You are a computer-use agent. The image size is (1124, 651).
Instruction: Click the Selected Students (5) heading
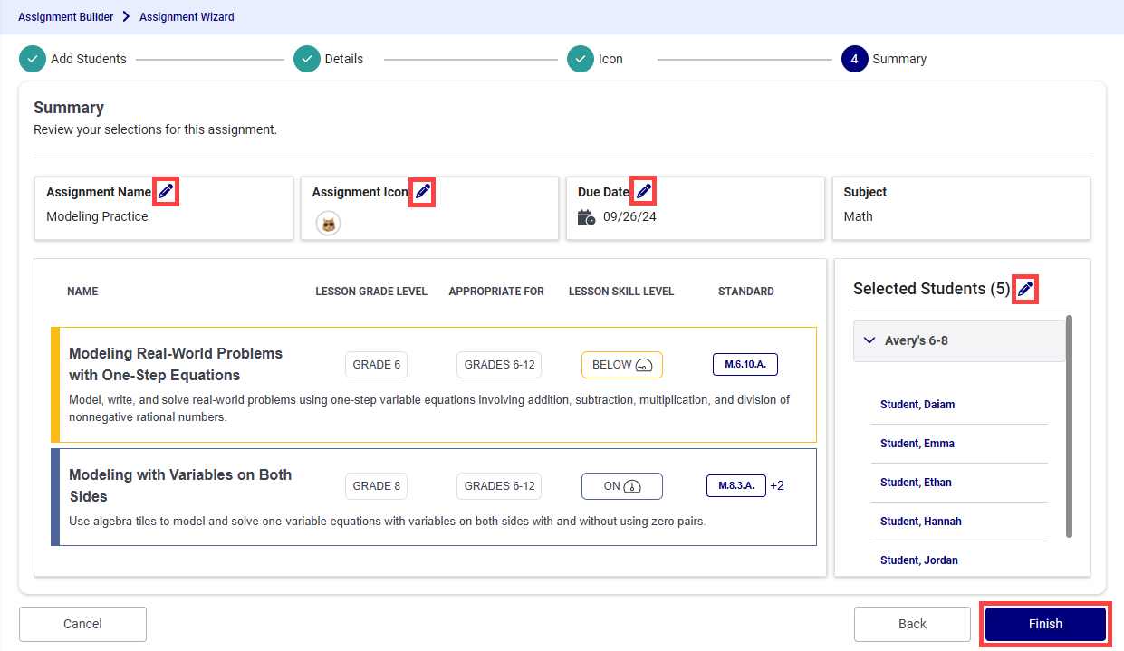point(931,289)
